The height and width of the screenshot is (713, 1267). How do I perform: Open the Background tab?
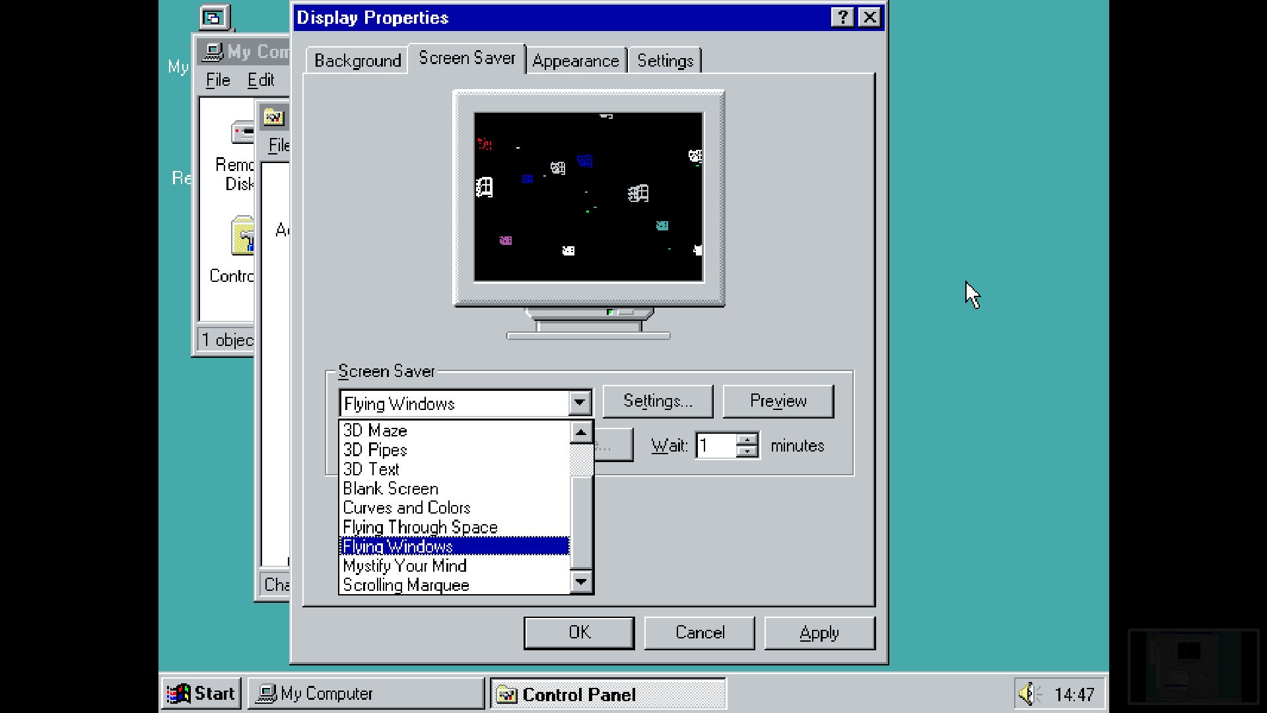pos(357,61)
